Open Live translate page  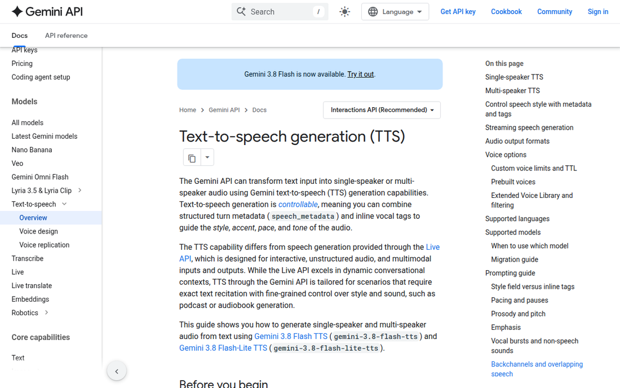(x=32, y=285)
